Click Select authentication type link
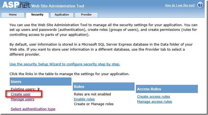 33,109
